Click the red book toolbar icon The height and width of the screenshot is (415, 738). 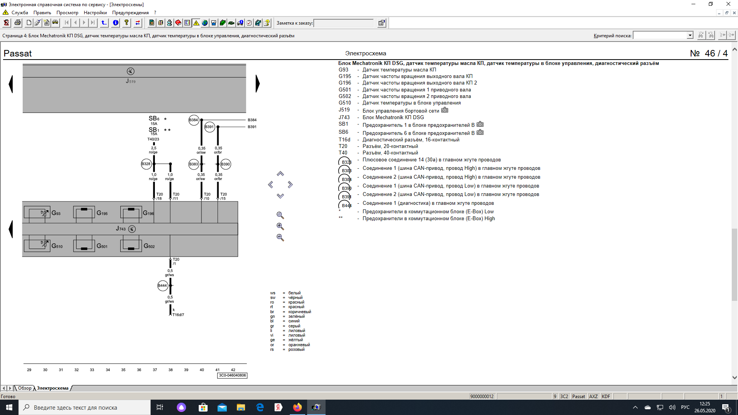click(x=178, y=23)
